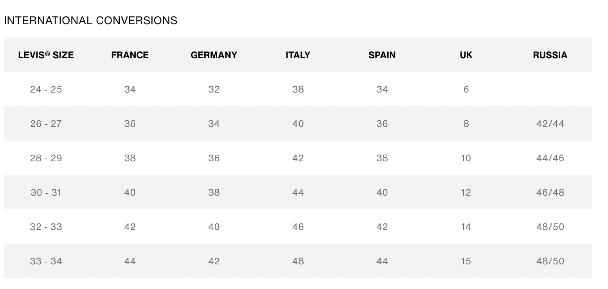The image size is (608, 289).
Task: Select the SPAIN column header
Action: (x=382, y=55)
